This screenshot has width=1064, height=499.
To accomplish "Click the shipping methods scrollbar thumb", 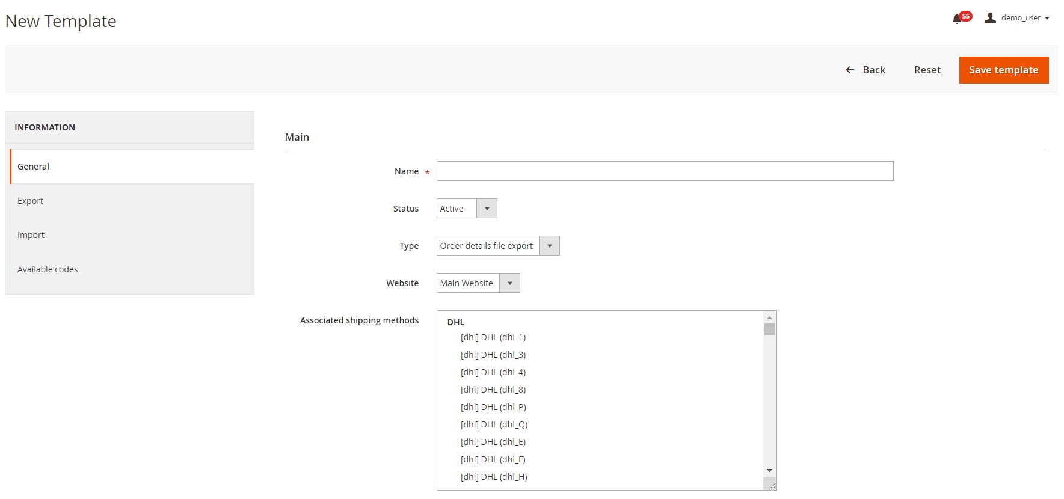I will (x=769, y=329).
